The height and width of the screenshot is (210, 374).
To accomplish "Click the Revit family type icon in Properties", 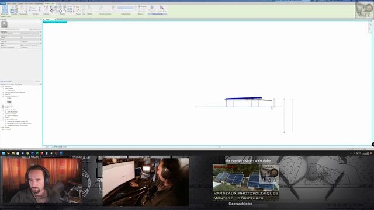I will (x=4, y=24).
